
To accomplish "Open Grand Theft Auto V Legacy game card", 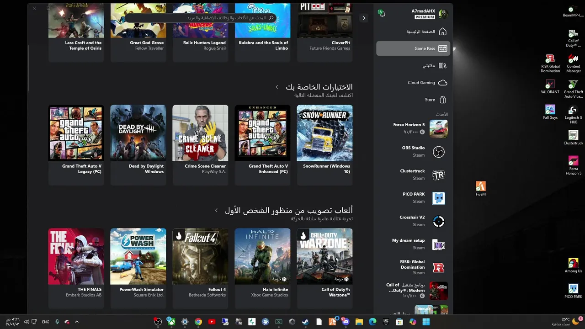I will click(x=76, y=145).
